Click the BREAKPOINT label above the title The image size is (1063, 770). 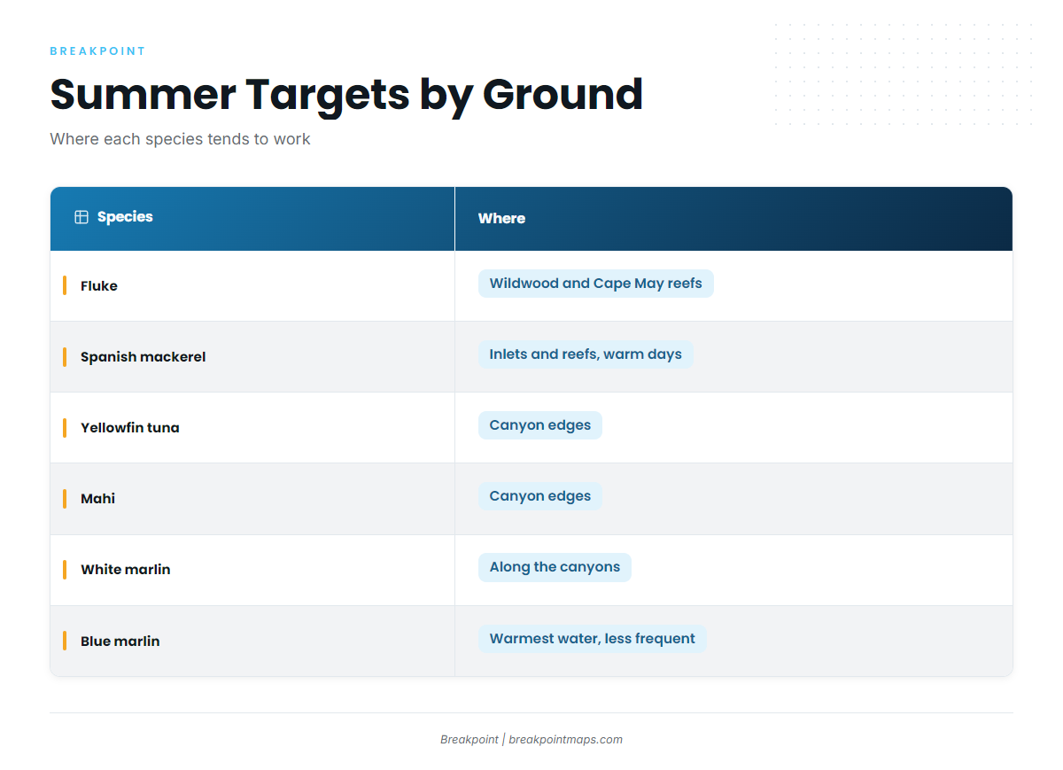(x=97, y=51)
